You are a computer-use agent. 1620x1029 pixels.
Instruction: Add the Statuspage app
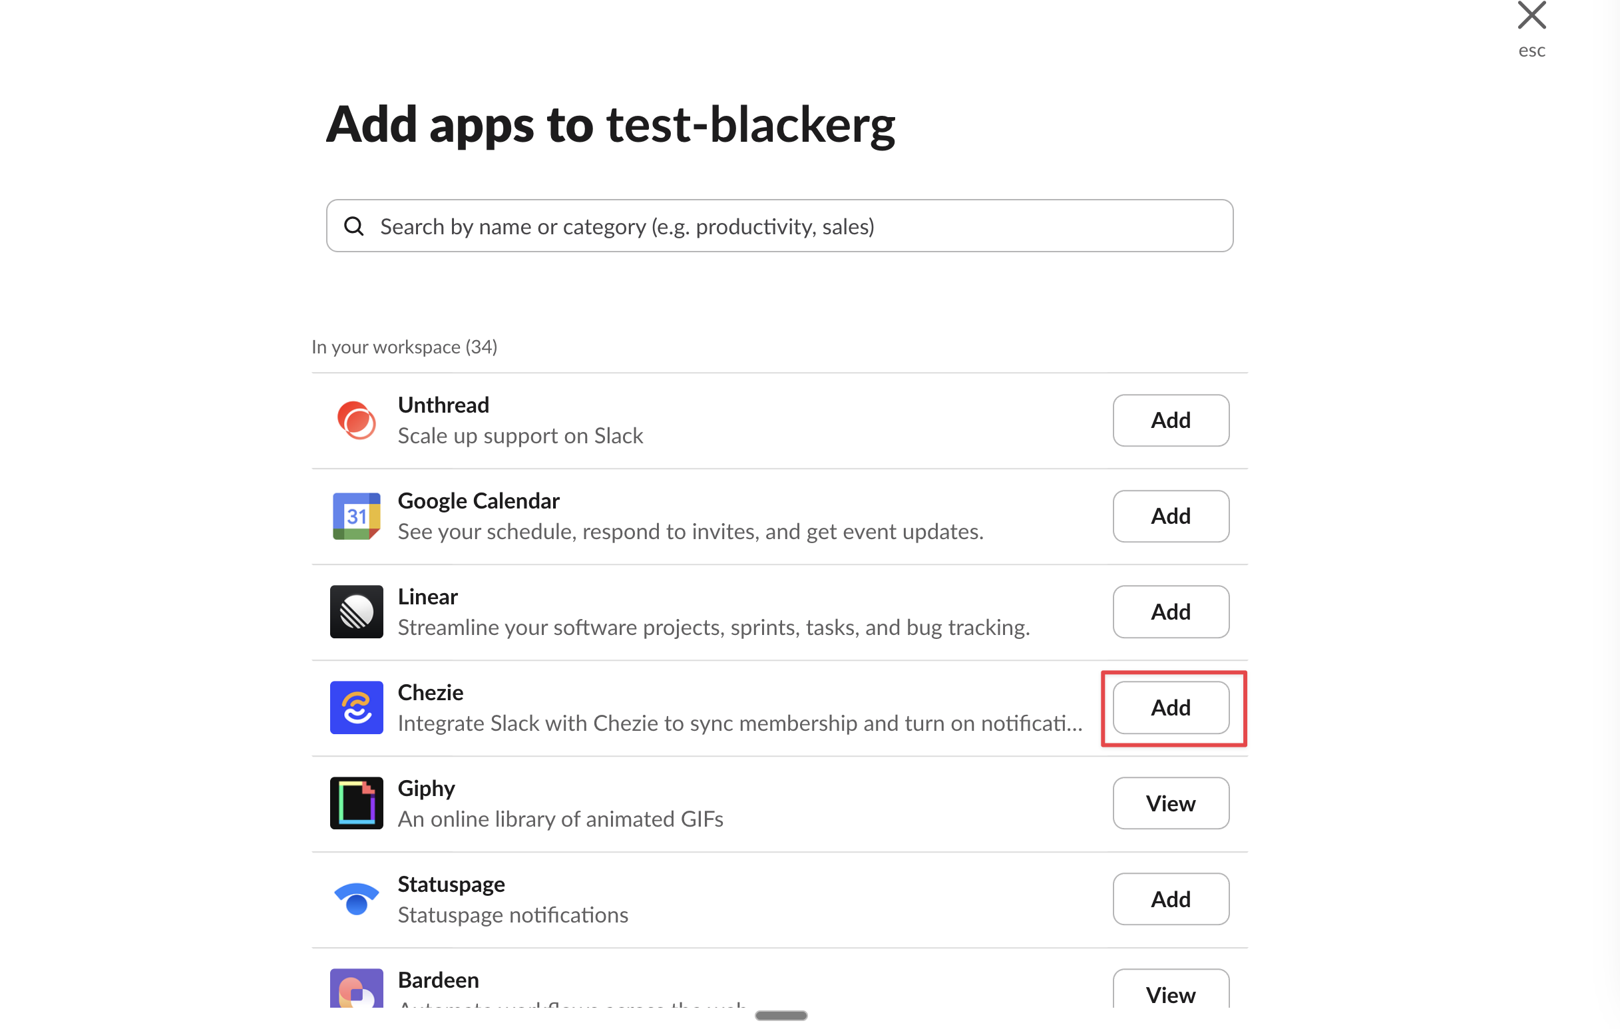[1170, 899]
